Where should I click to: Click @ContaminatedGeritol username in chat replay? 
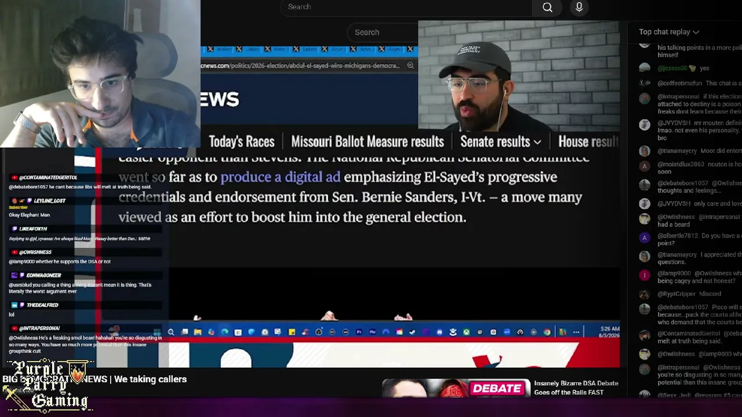tap(689, 334)
